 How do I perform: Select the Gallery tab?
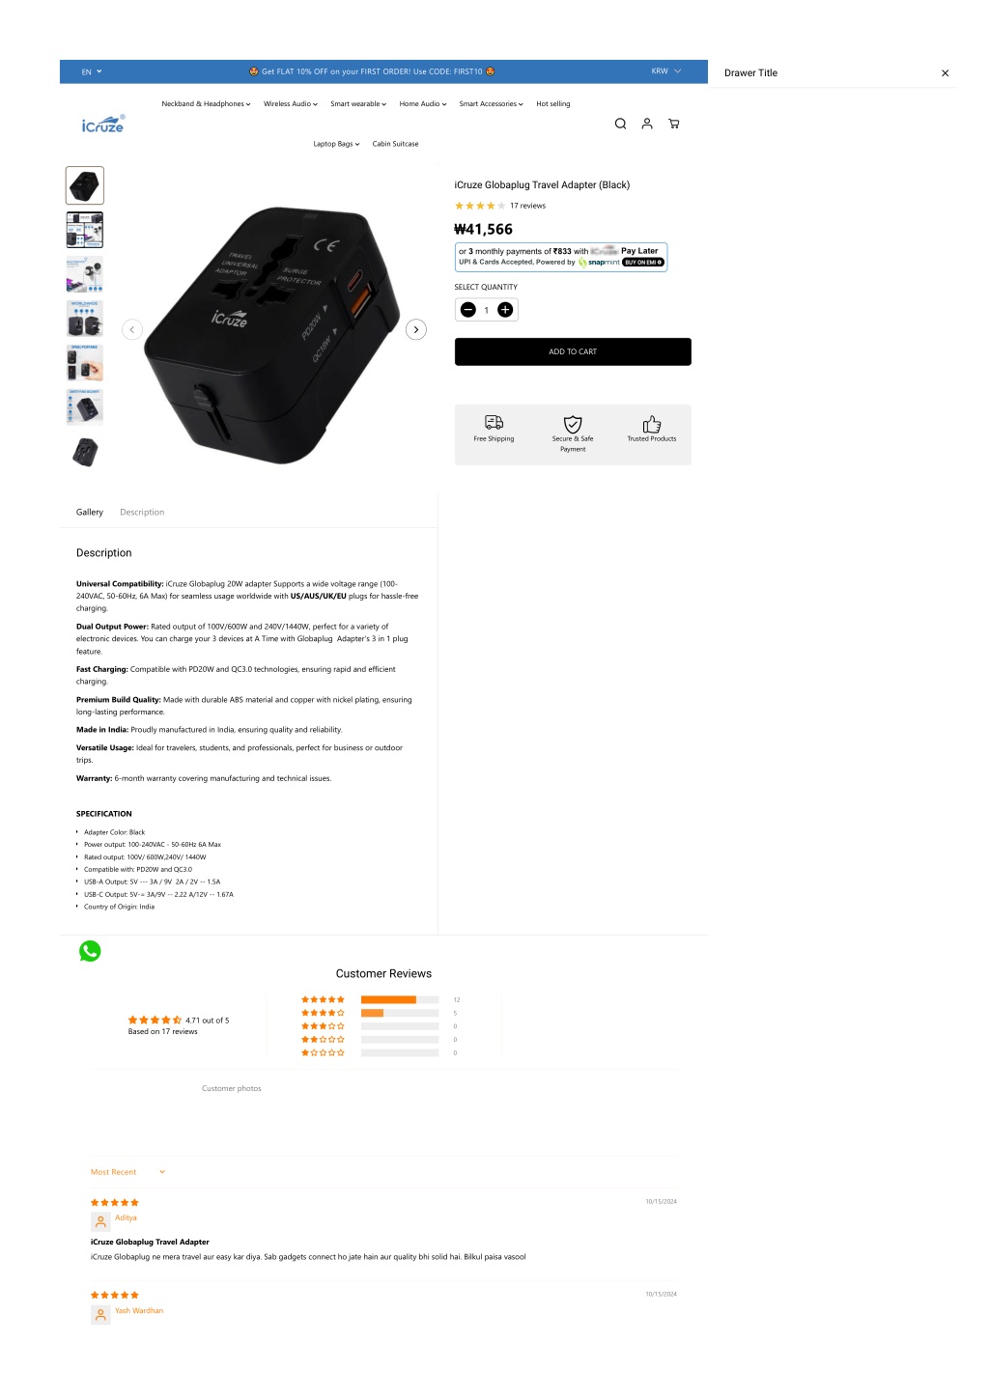90,513
